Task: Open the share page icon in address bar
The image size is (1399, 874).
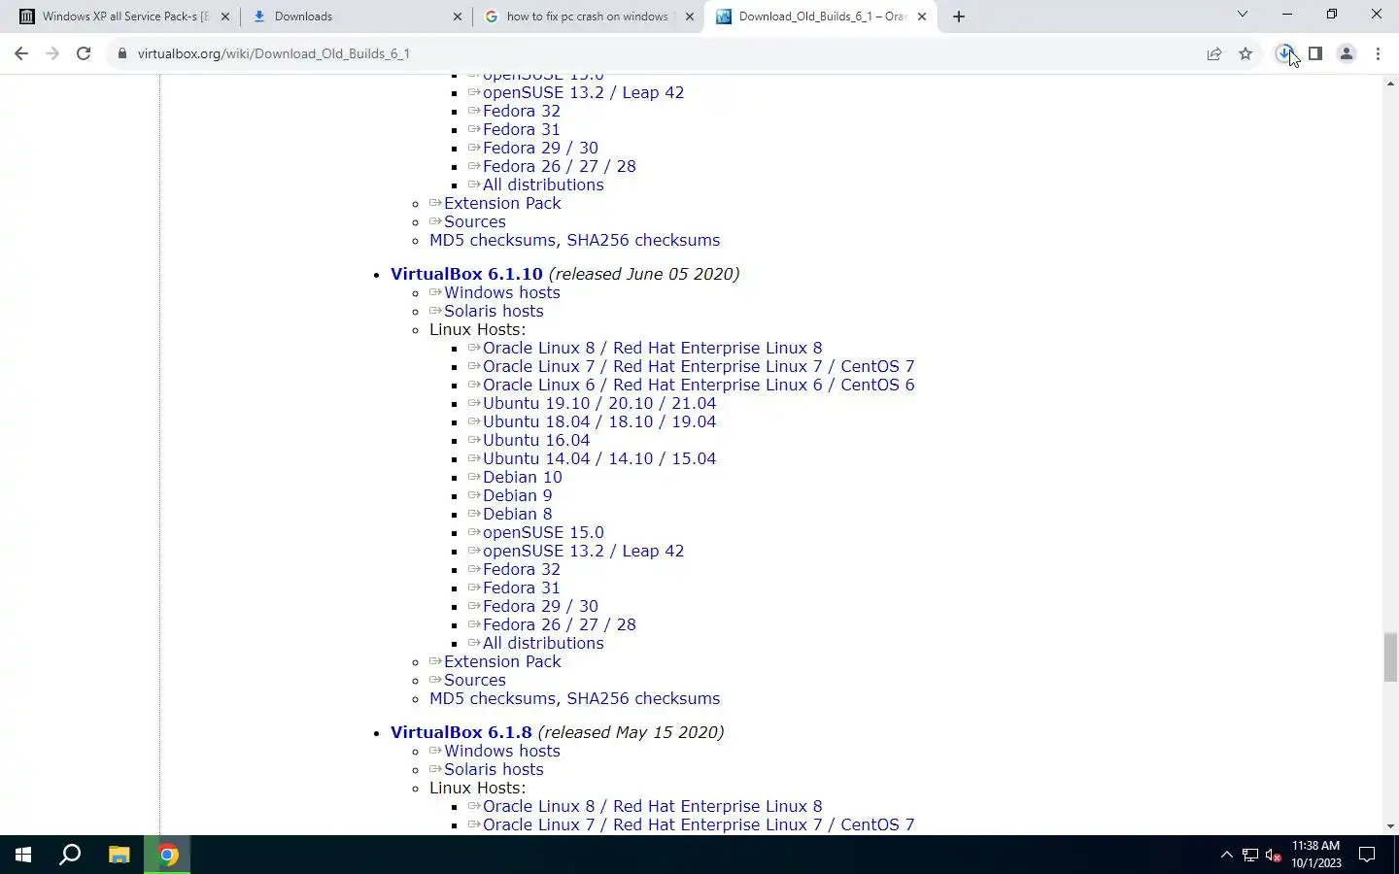Action: [x=1214, y=53]
